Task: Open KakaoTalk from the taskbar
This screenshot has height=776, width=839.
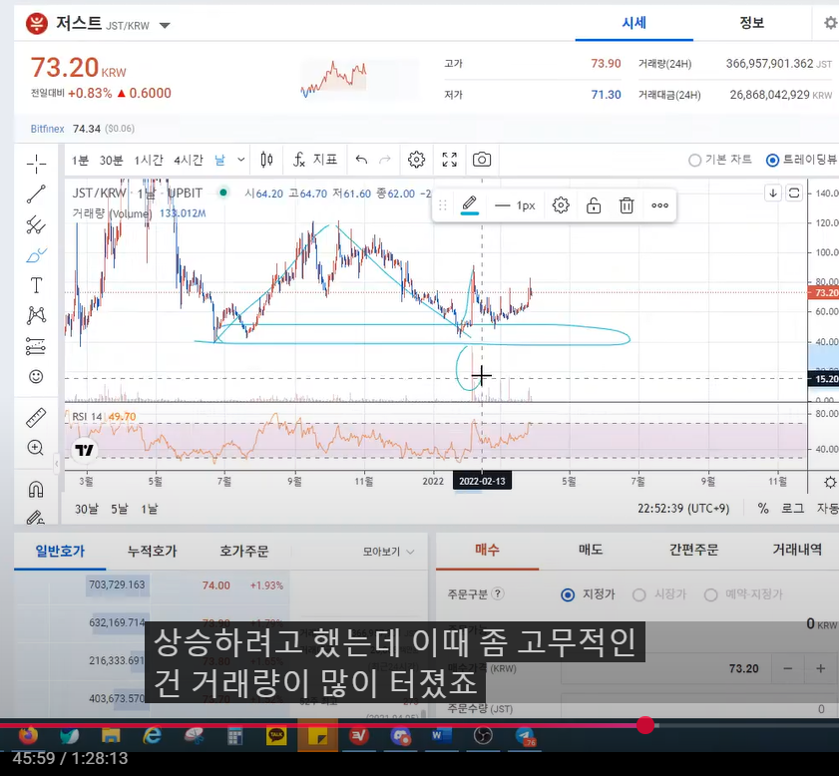Action: [x=276, y=736]
